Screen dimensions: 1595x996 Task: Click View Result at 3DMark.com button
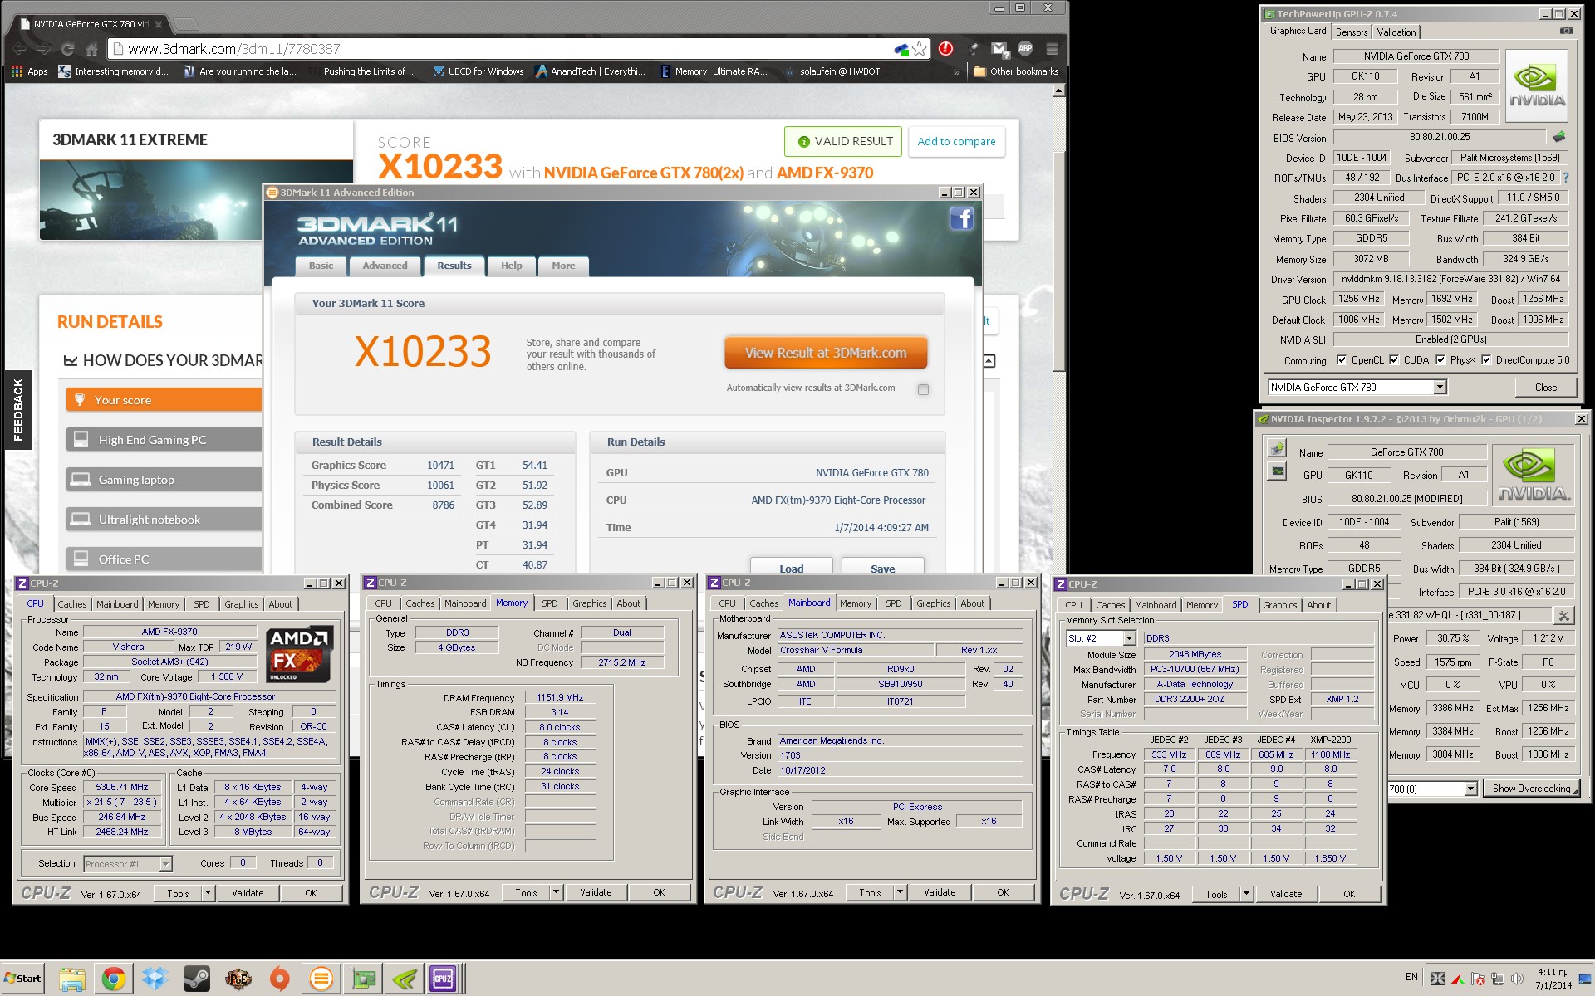[x=826, y=353]
